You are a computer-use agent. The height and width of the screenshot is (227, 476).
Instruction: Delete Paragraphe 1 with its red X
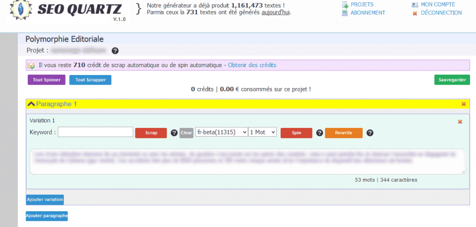463,104
